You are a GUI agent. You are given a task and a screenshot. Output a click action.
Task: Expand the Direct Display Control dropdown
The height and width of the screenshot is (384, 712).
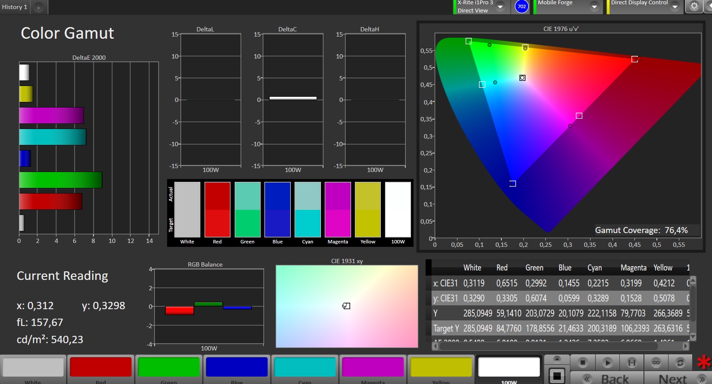click(x=675, y=7)
